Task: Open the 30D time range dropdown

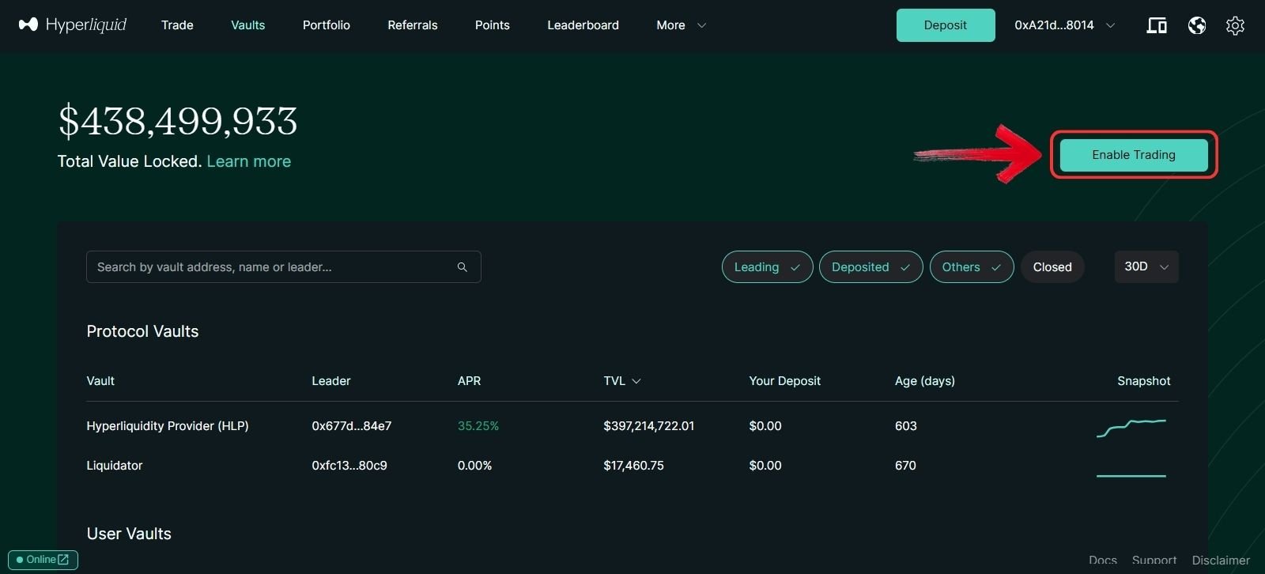Action: click(1146, 266)
